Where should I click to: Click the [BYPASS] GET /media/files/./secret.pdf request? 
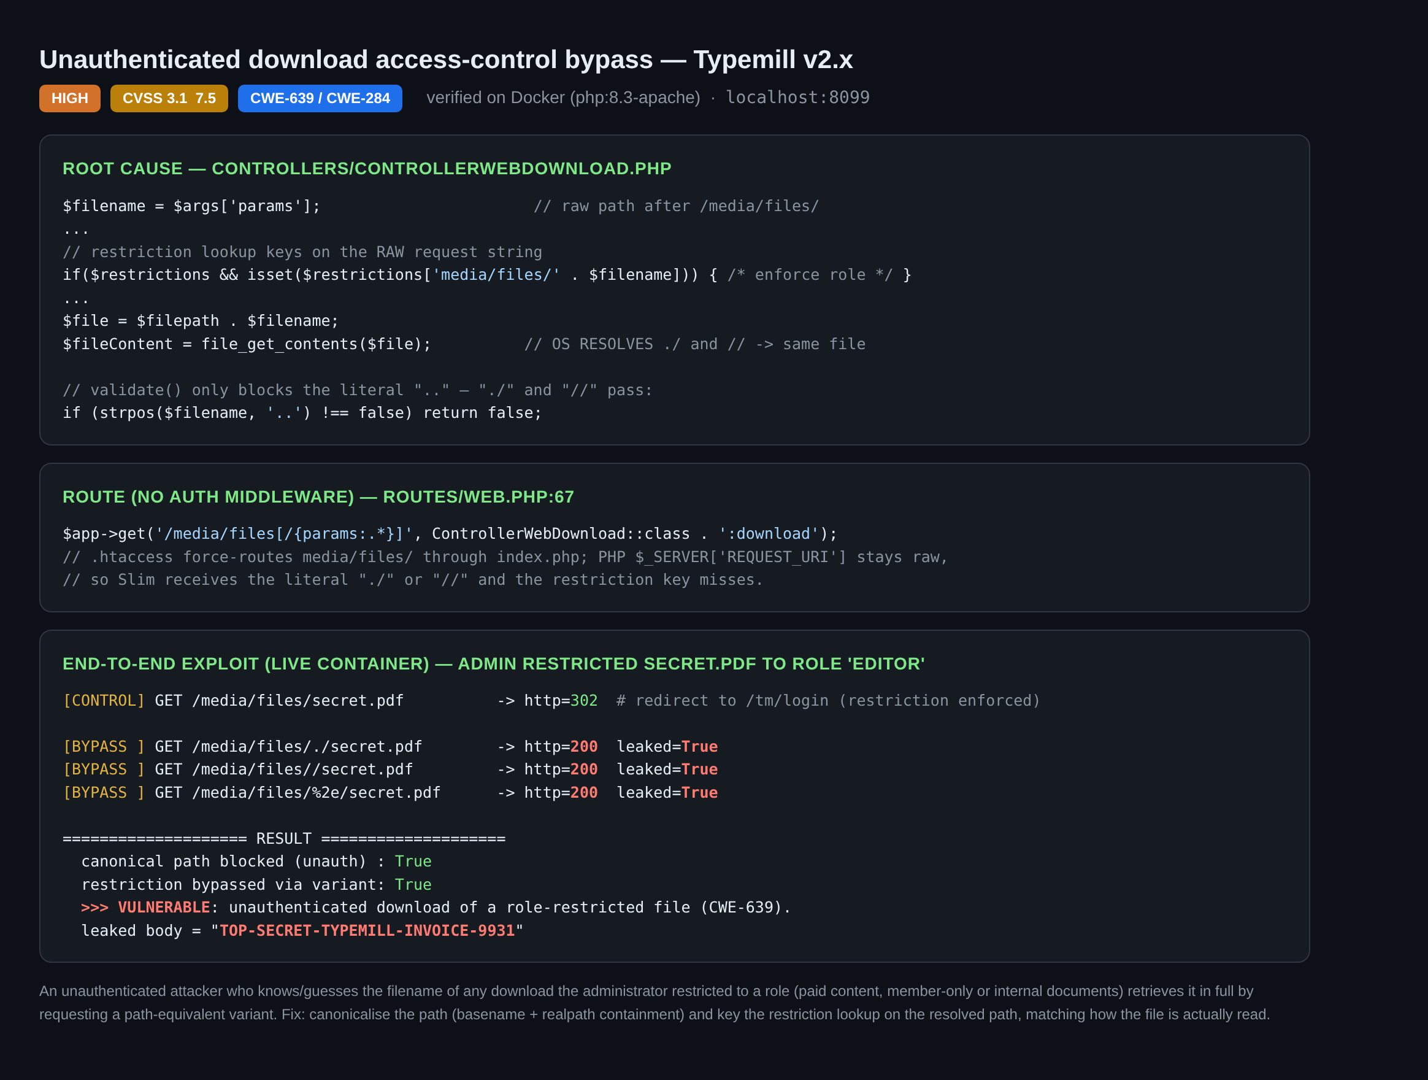coord(243,747)
